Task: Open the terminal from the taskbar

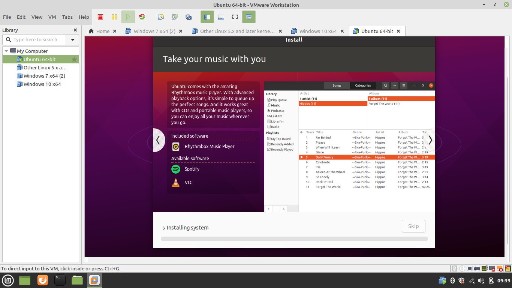Action: click(60, 280)
